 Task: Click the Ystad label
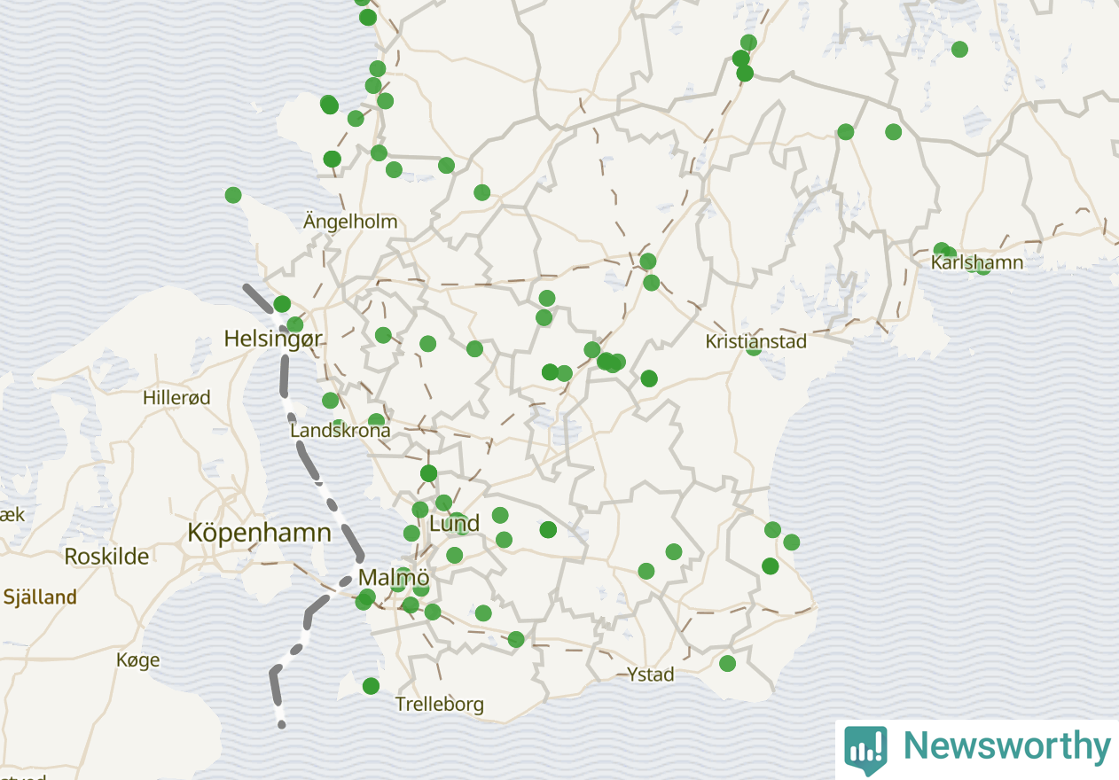click(650, 675)
